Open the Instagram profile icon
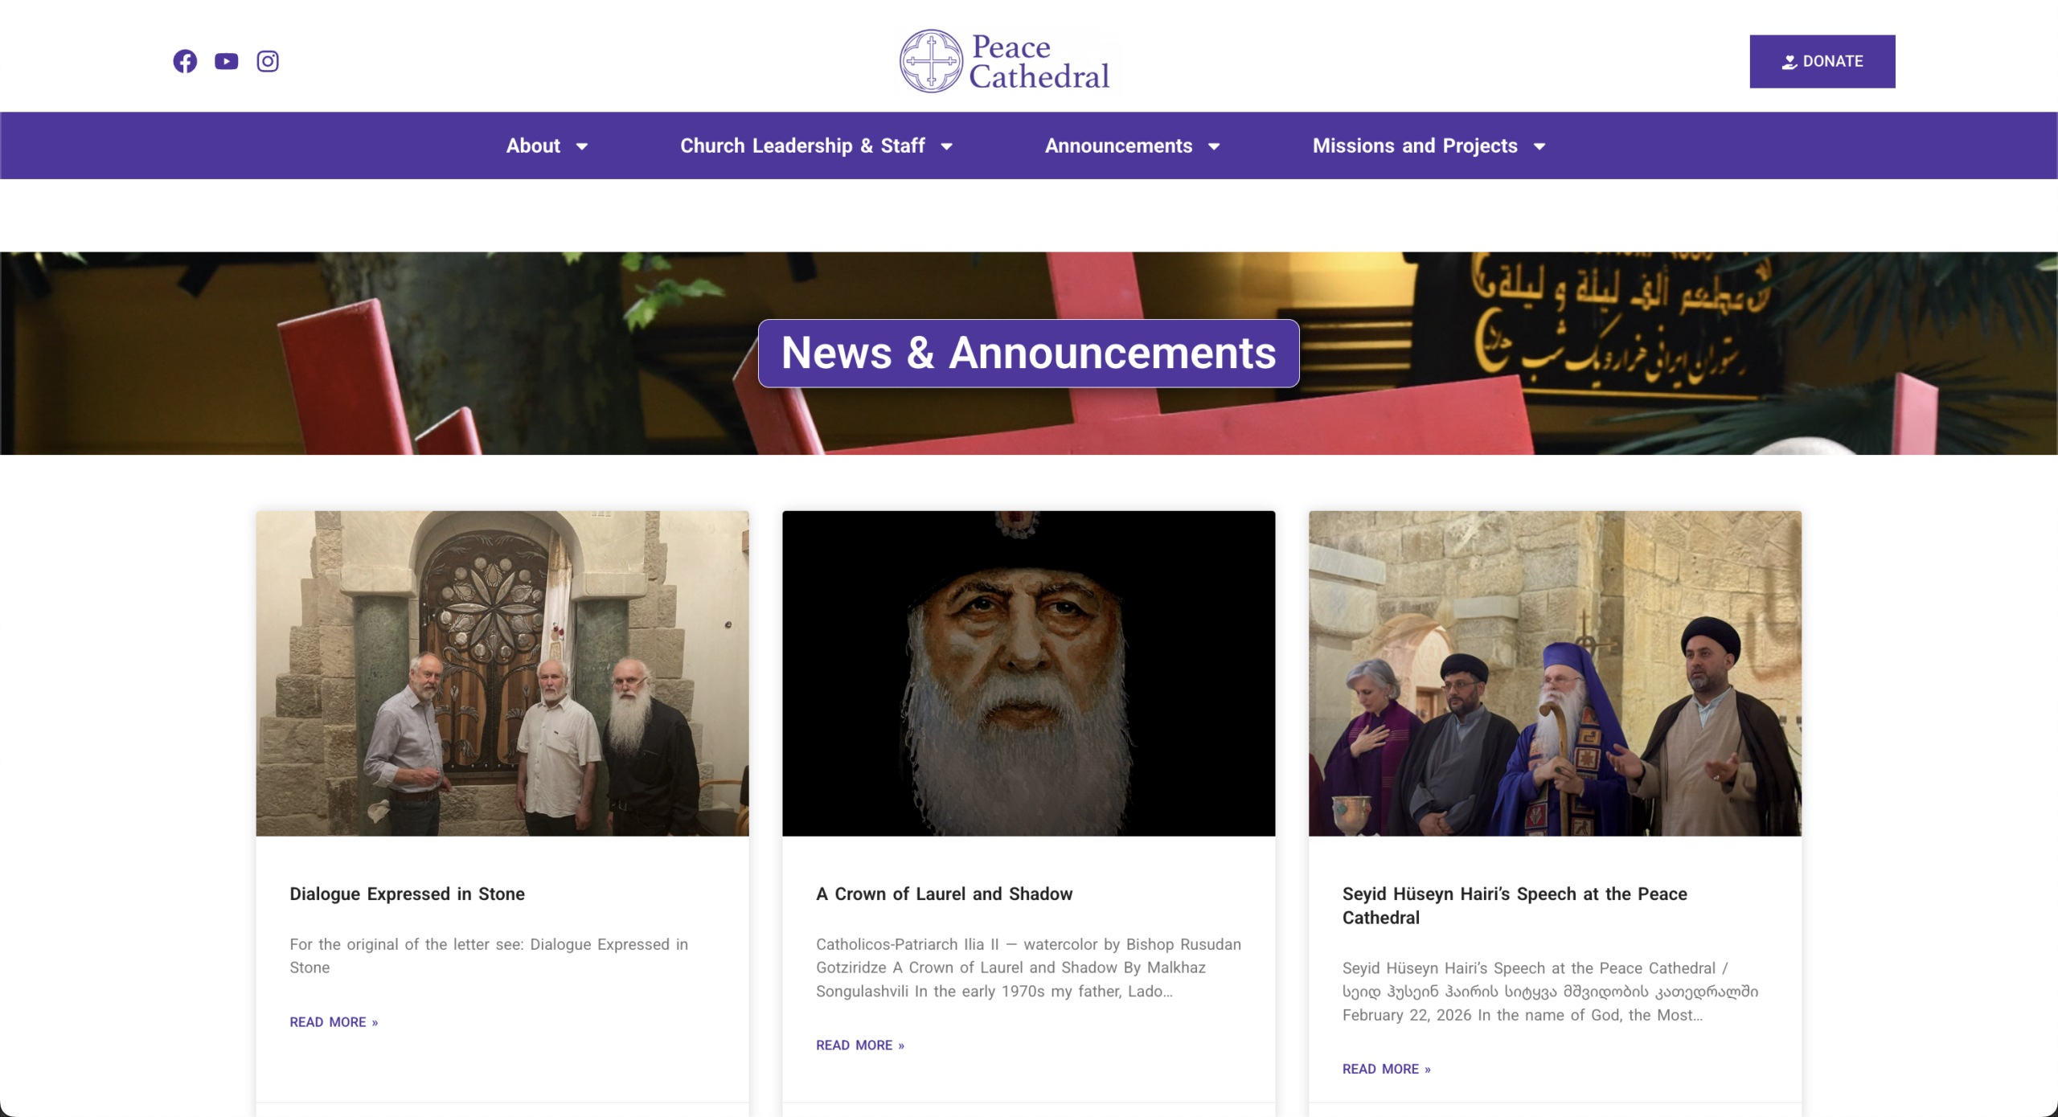Image resolution: width=2058 pixels, height=1117 pixels. [268, 61]
